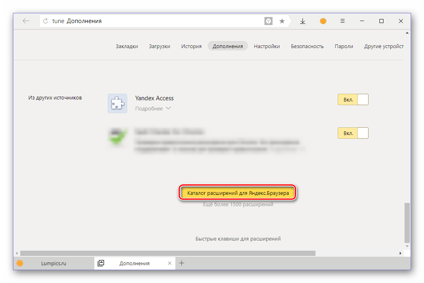This screenshot has width=424, height=283.
Task: Open the browser hamburger menu
Action: (343, 21)
